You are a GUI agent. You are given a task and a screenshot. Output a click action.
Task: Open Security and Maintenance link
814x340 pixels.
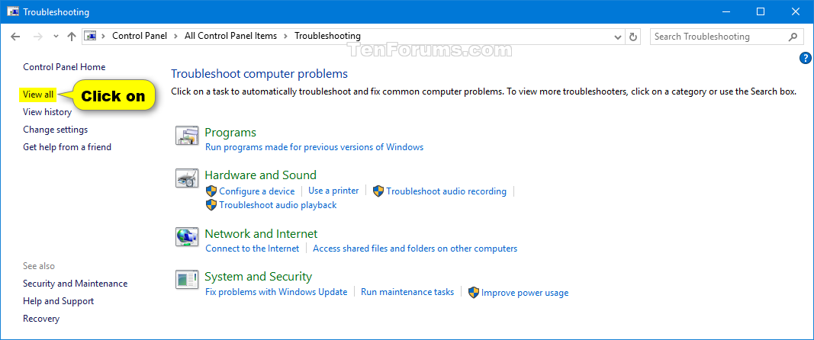(76, 284)
